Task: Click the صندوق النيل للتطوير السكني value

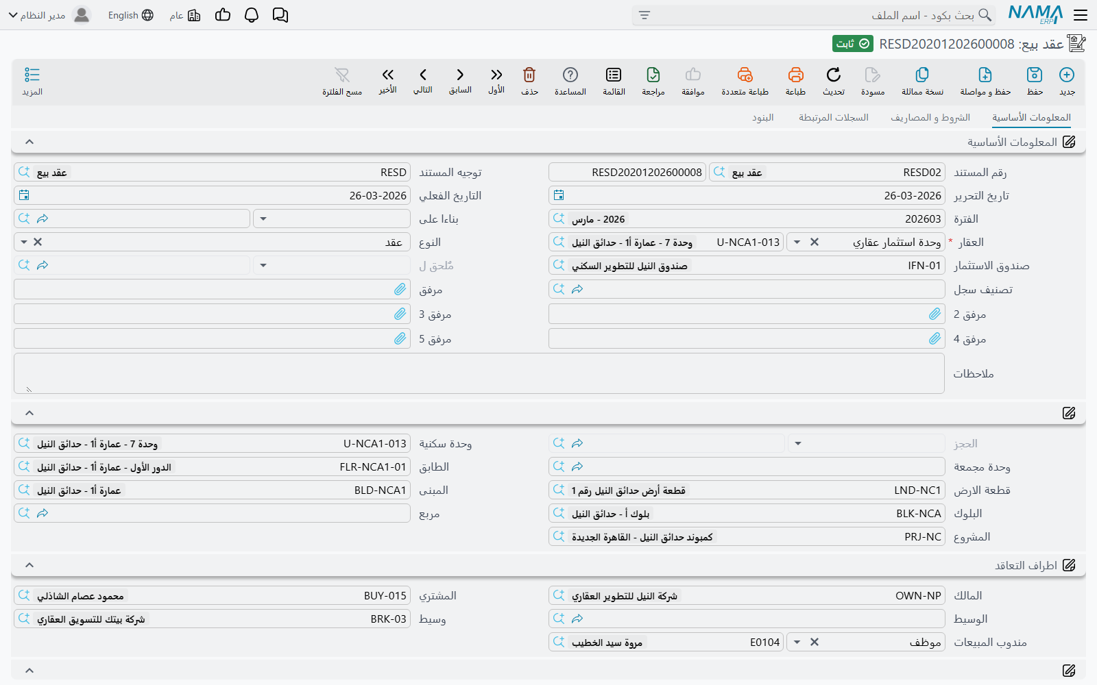Action: [x=629, y=266]
